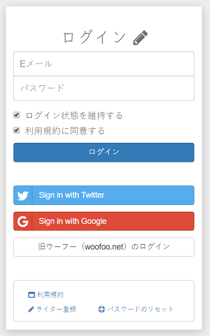The width and height of the screenshot is (210, 336).
Task: Click the pencil icon beside ログイン heading
Action: [x=140, y=38]
